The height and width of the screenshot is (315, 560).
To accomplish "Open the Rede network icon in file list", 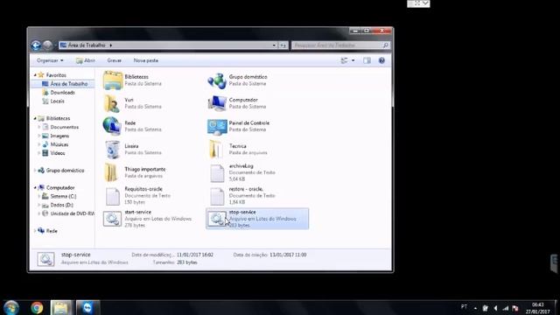I will pyautogui.click(x=113, y=126).
